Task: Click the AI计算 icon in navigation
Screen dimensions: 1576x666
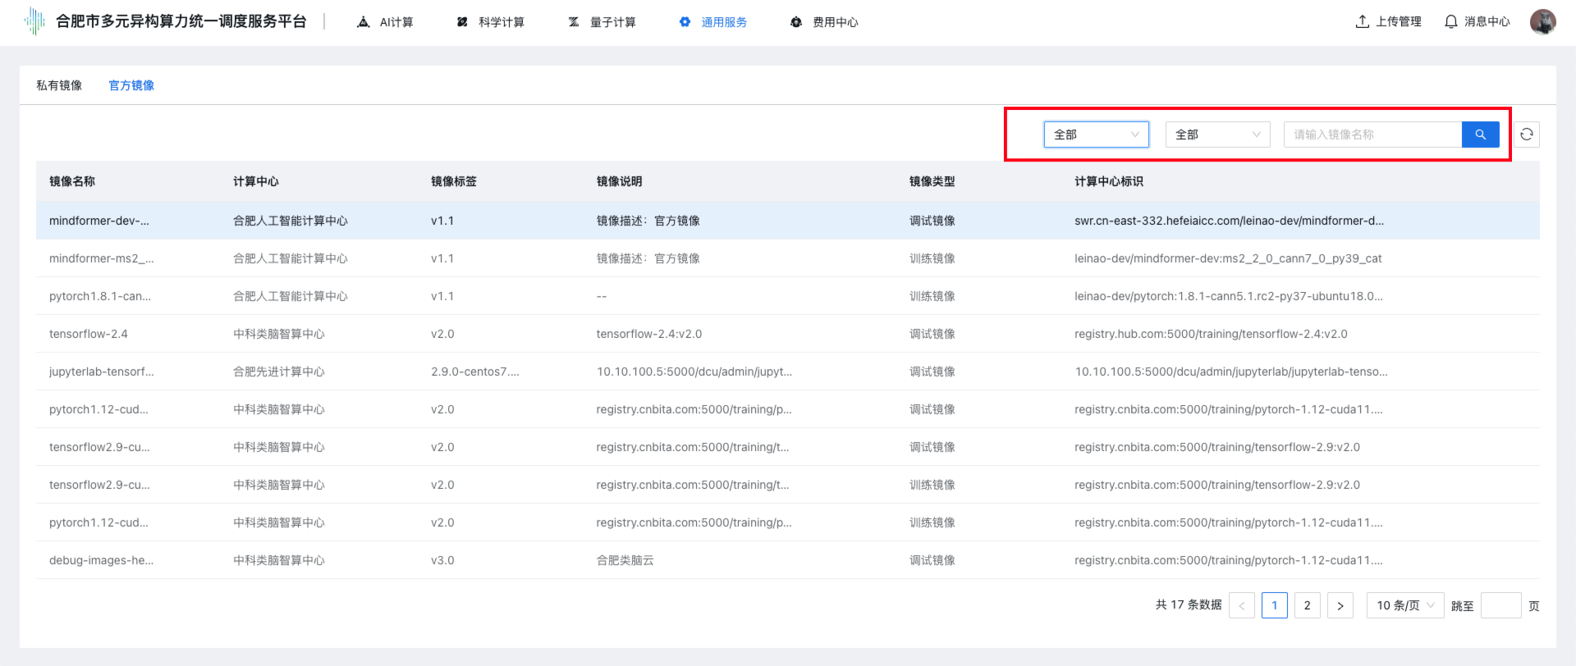Action: [364, 22]
